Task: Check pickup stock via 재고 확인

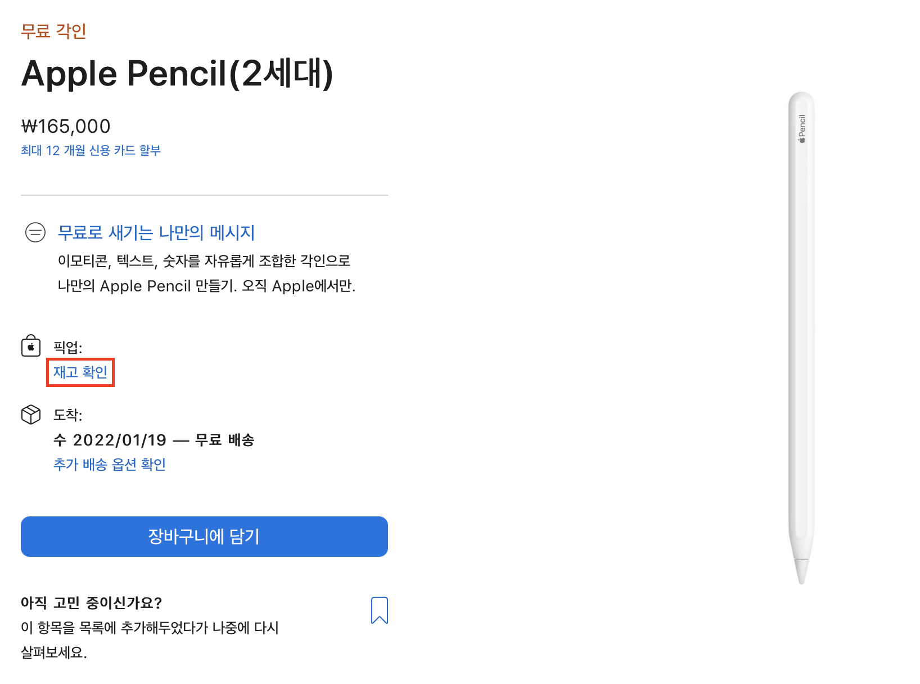Action: 80,372
